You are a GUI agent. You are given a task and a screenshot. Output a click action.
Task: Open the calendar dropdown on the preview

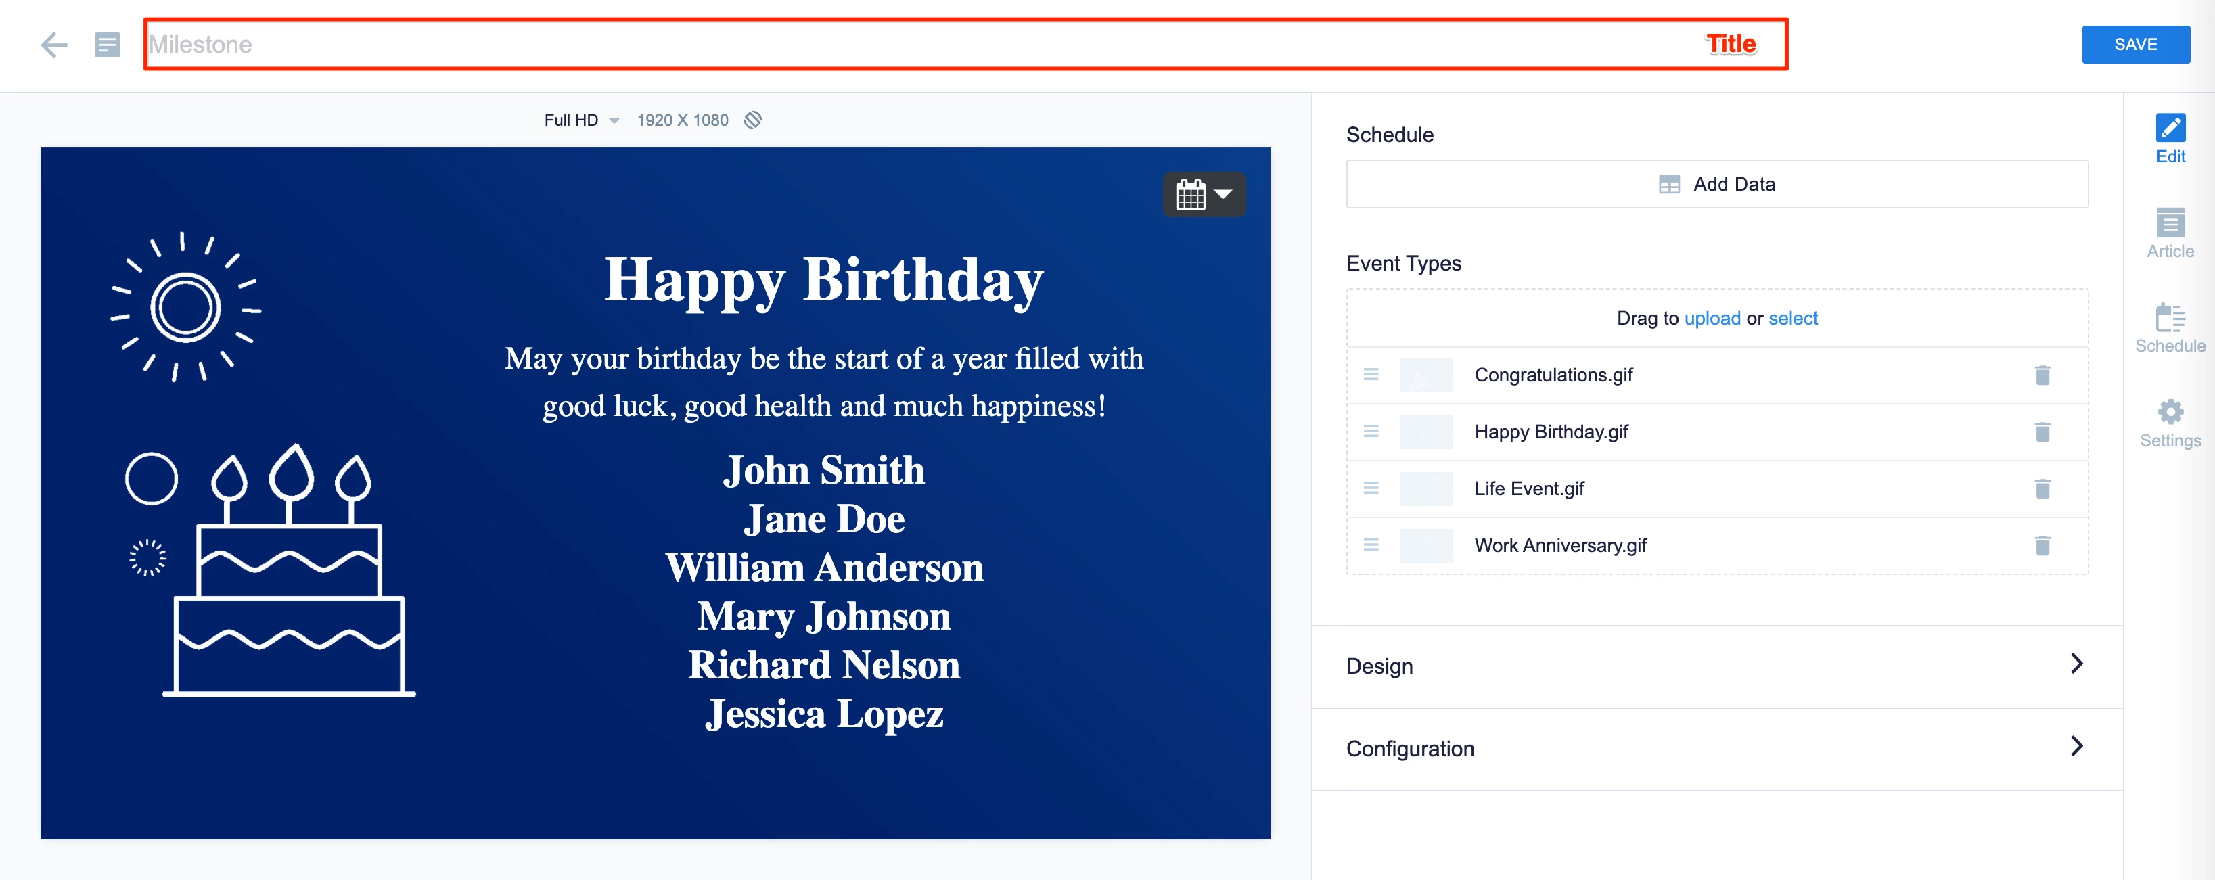click(1203, 194)
